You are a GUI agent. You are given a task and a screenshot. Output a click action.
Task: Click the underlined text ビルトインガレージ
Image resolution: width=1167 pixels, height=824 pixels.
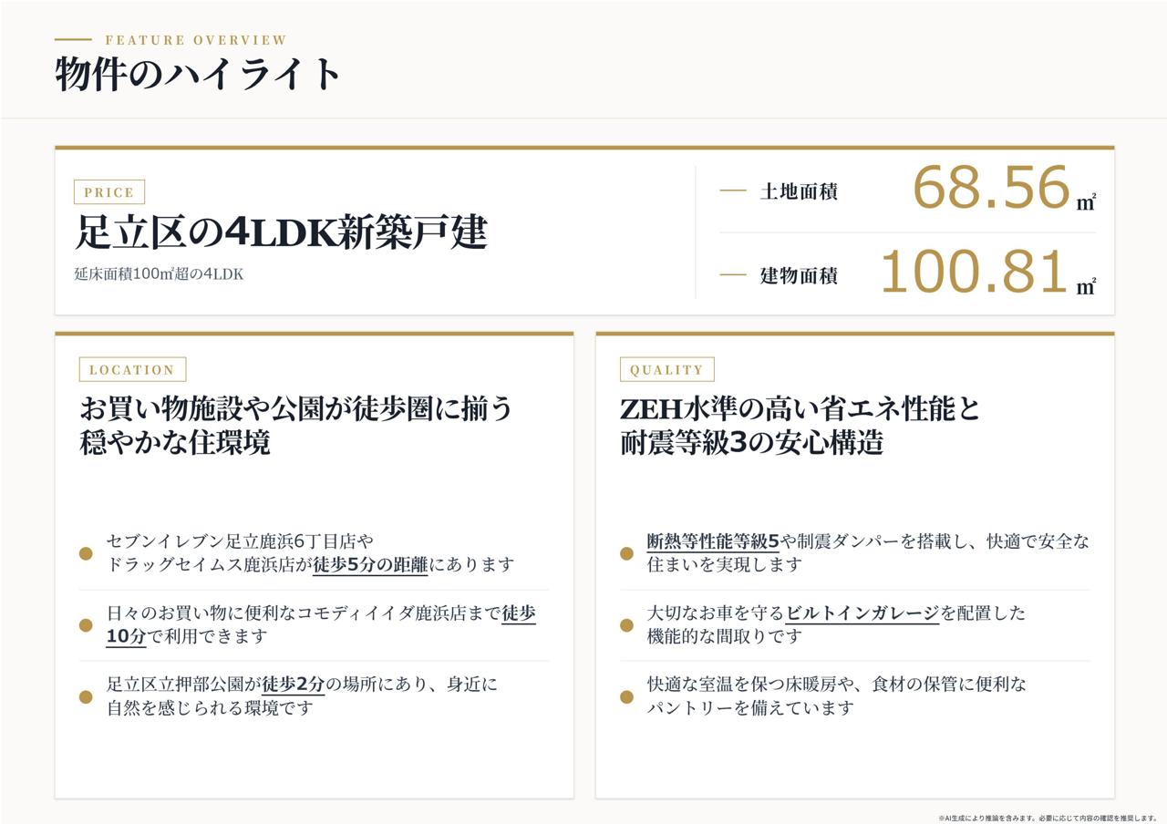862,613
